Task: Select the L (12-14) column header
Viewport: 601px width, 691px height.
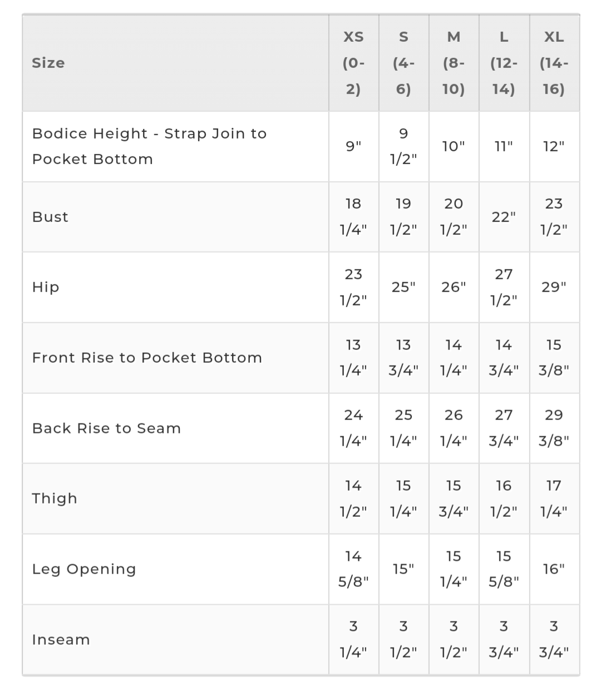Action: coord(504,63)
